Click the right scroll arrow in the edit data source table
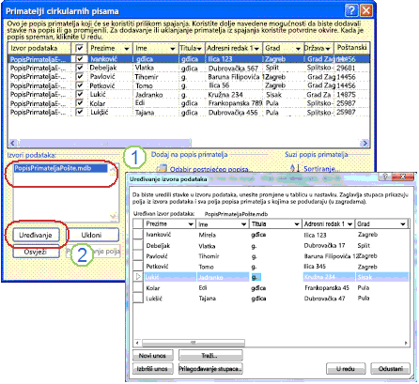 [406, 343]
